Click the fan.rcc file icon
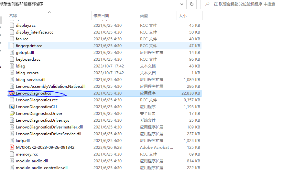Image resolution: width=283 pixels, height=173 pixels. [x=12, y=39]
